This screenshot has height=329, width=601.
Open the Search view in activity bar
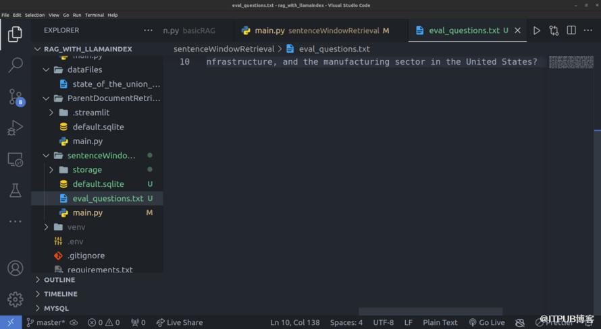point(15,65)
